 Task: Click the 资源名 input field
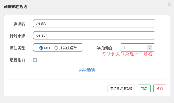tap(94, 23)
